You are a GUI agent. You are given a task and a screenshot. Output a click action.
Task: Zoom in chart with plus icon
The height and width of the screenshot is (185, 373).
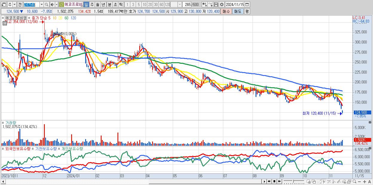(365, 182)
